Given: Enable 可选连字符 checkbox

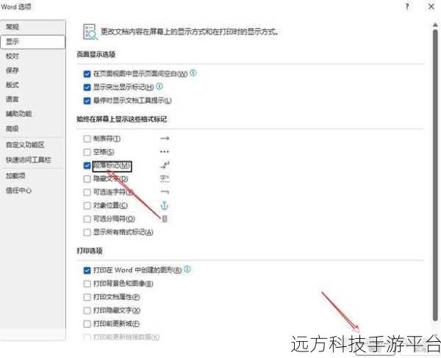Looking at the screenshot, I should 87,192.
